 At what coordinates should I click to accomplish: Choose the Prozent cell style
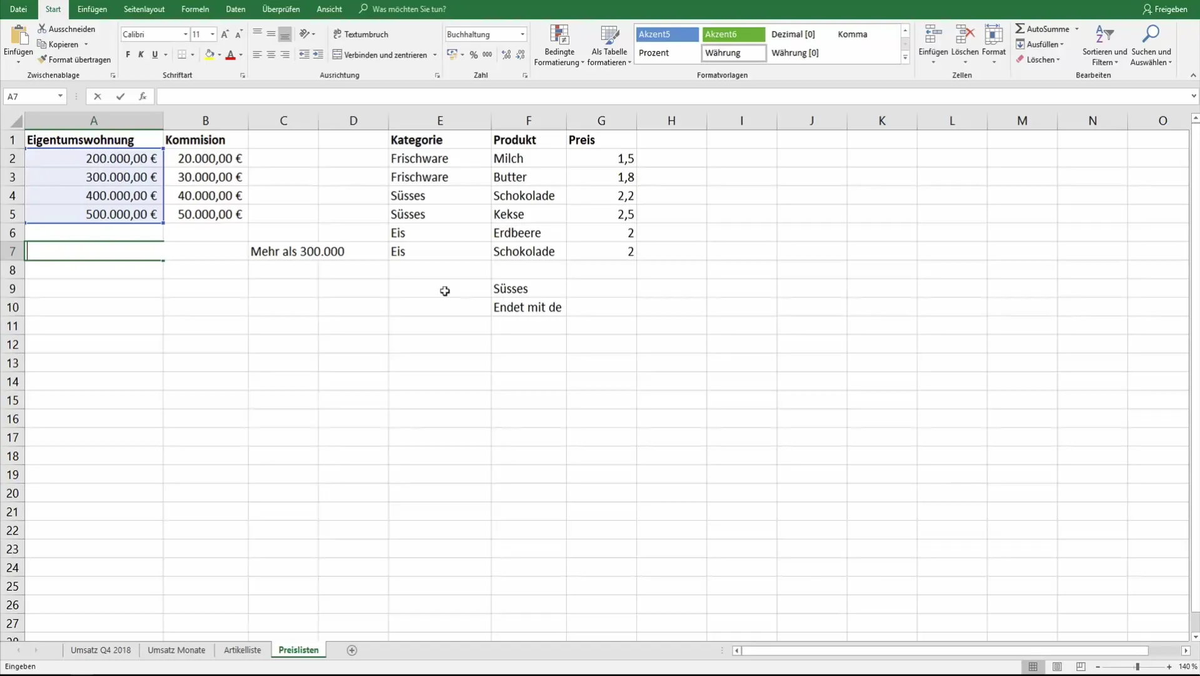[667, 53]
